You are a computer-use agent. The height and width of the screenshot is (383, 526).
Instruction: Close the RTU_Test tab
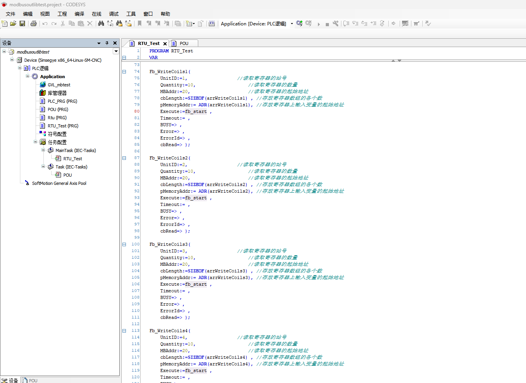[x=165, y=43]
